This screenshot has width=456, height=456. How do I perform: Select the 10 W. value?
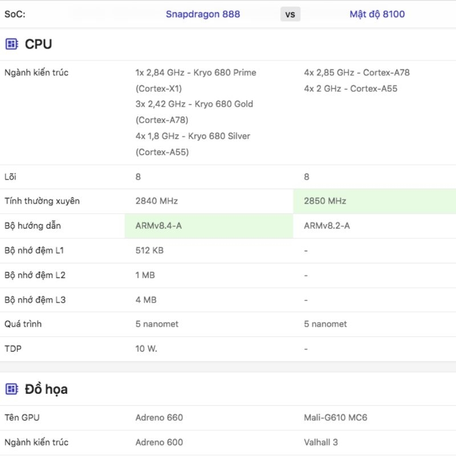146,349
